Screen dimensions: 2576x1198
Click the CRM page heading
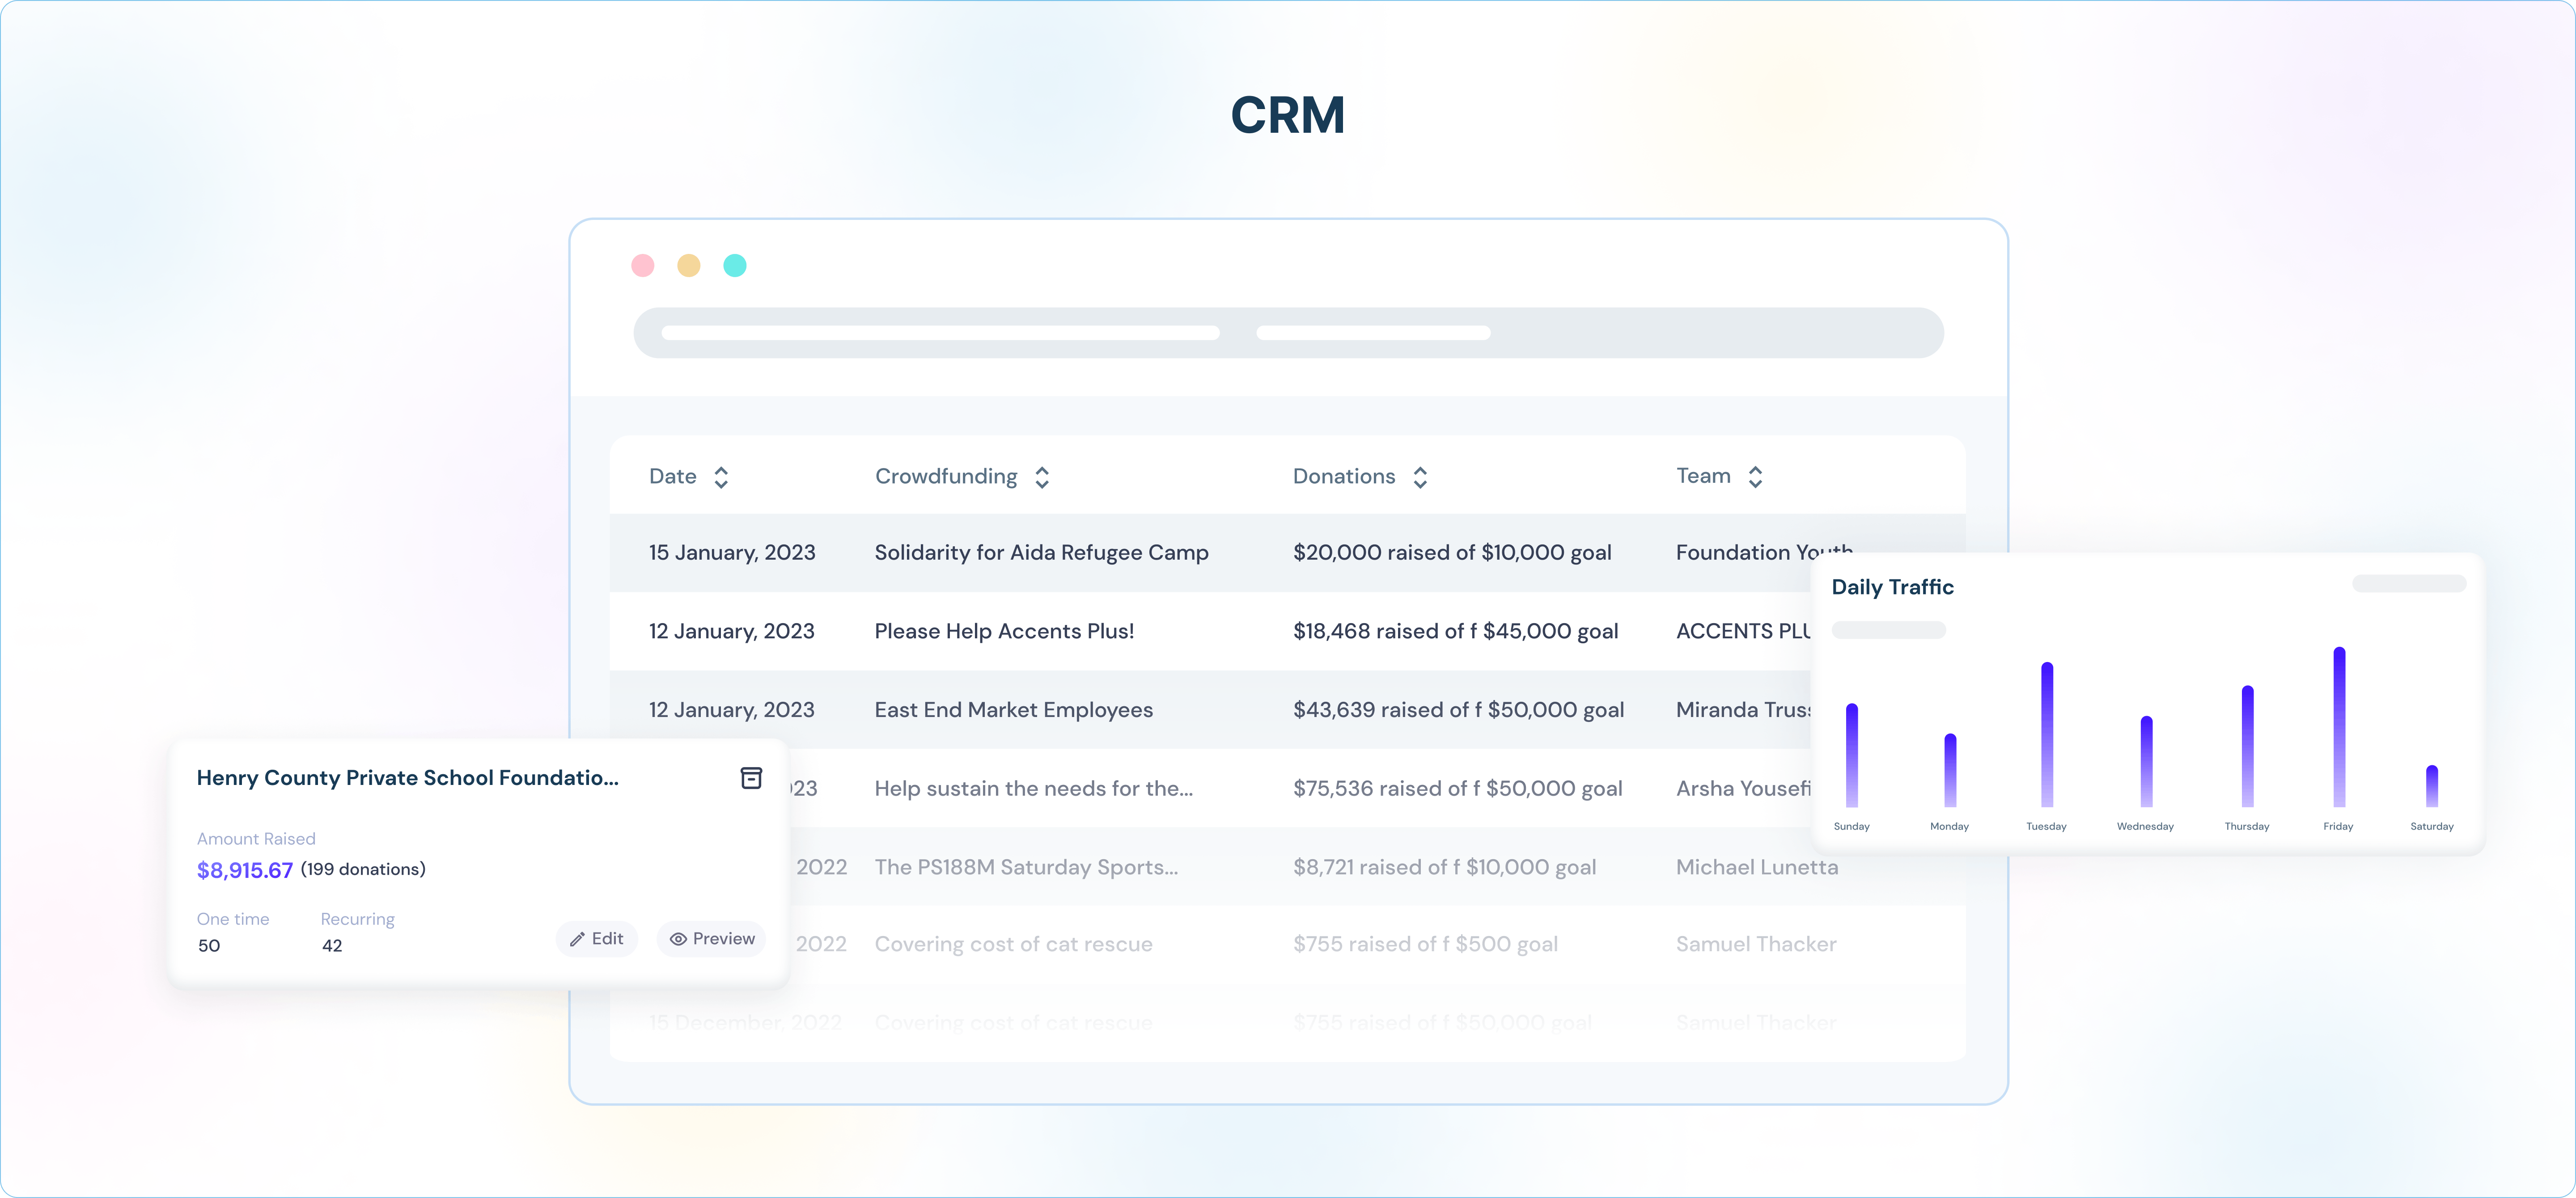(1287, 115)
